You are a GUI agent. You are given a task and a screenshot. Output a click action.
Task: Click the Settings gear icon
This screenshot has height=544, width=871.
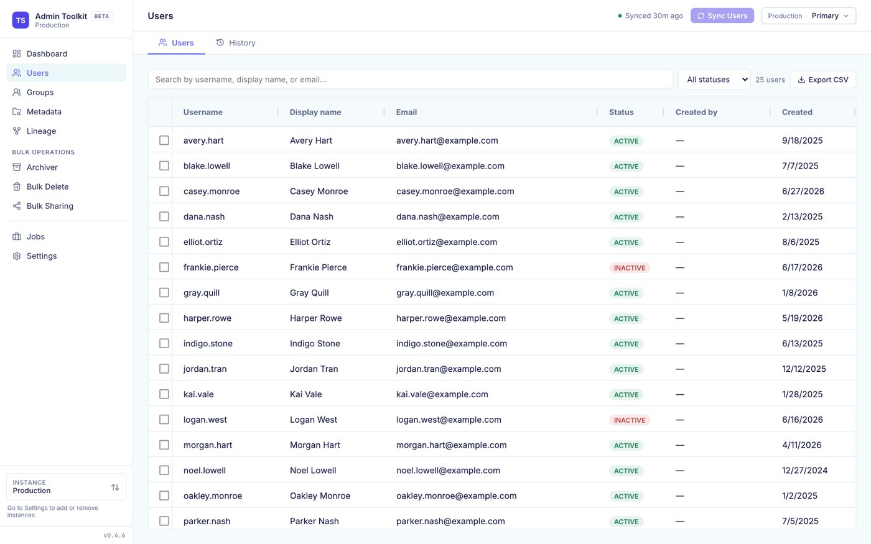coord(17,256)
